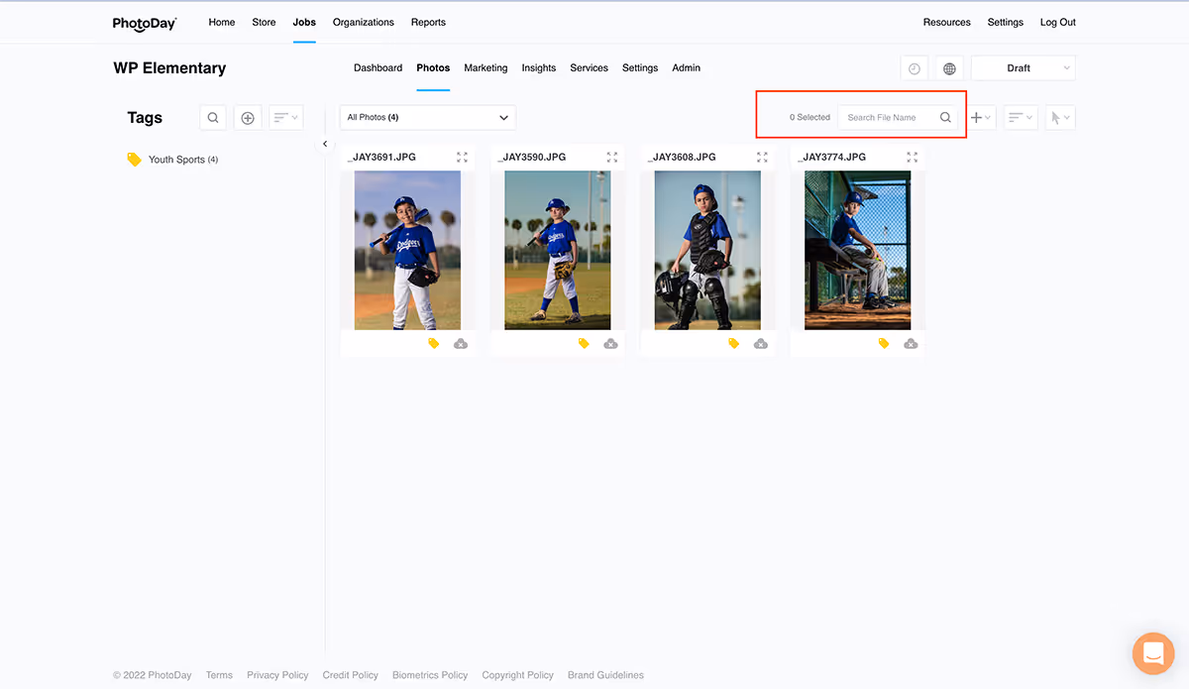Open the Biometrics Policy footer link
This screenshot has height=689, width=1189.
(x=430, y=675)
